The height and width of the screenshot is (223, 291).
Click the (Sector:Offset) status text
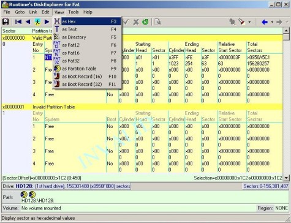point(42,178)
